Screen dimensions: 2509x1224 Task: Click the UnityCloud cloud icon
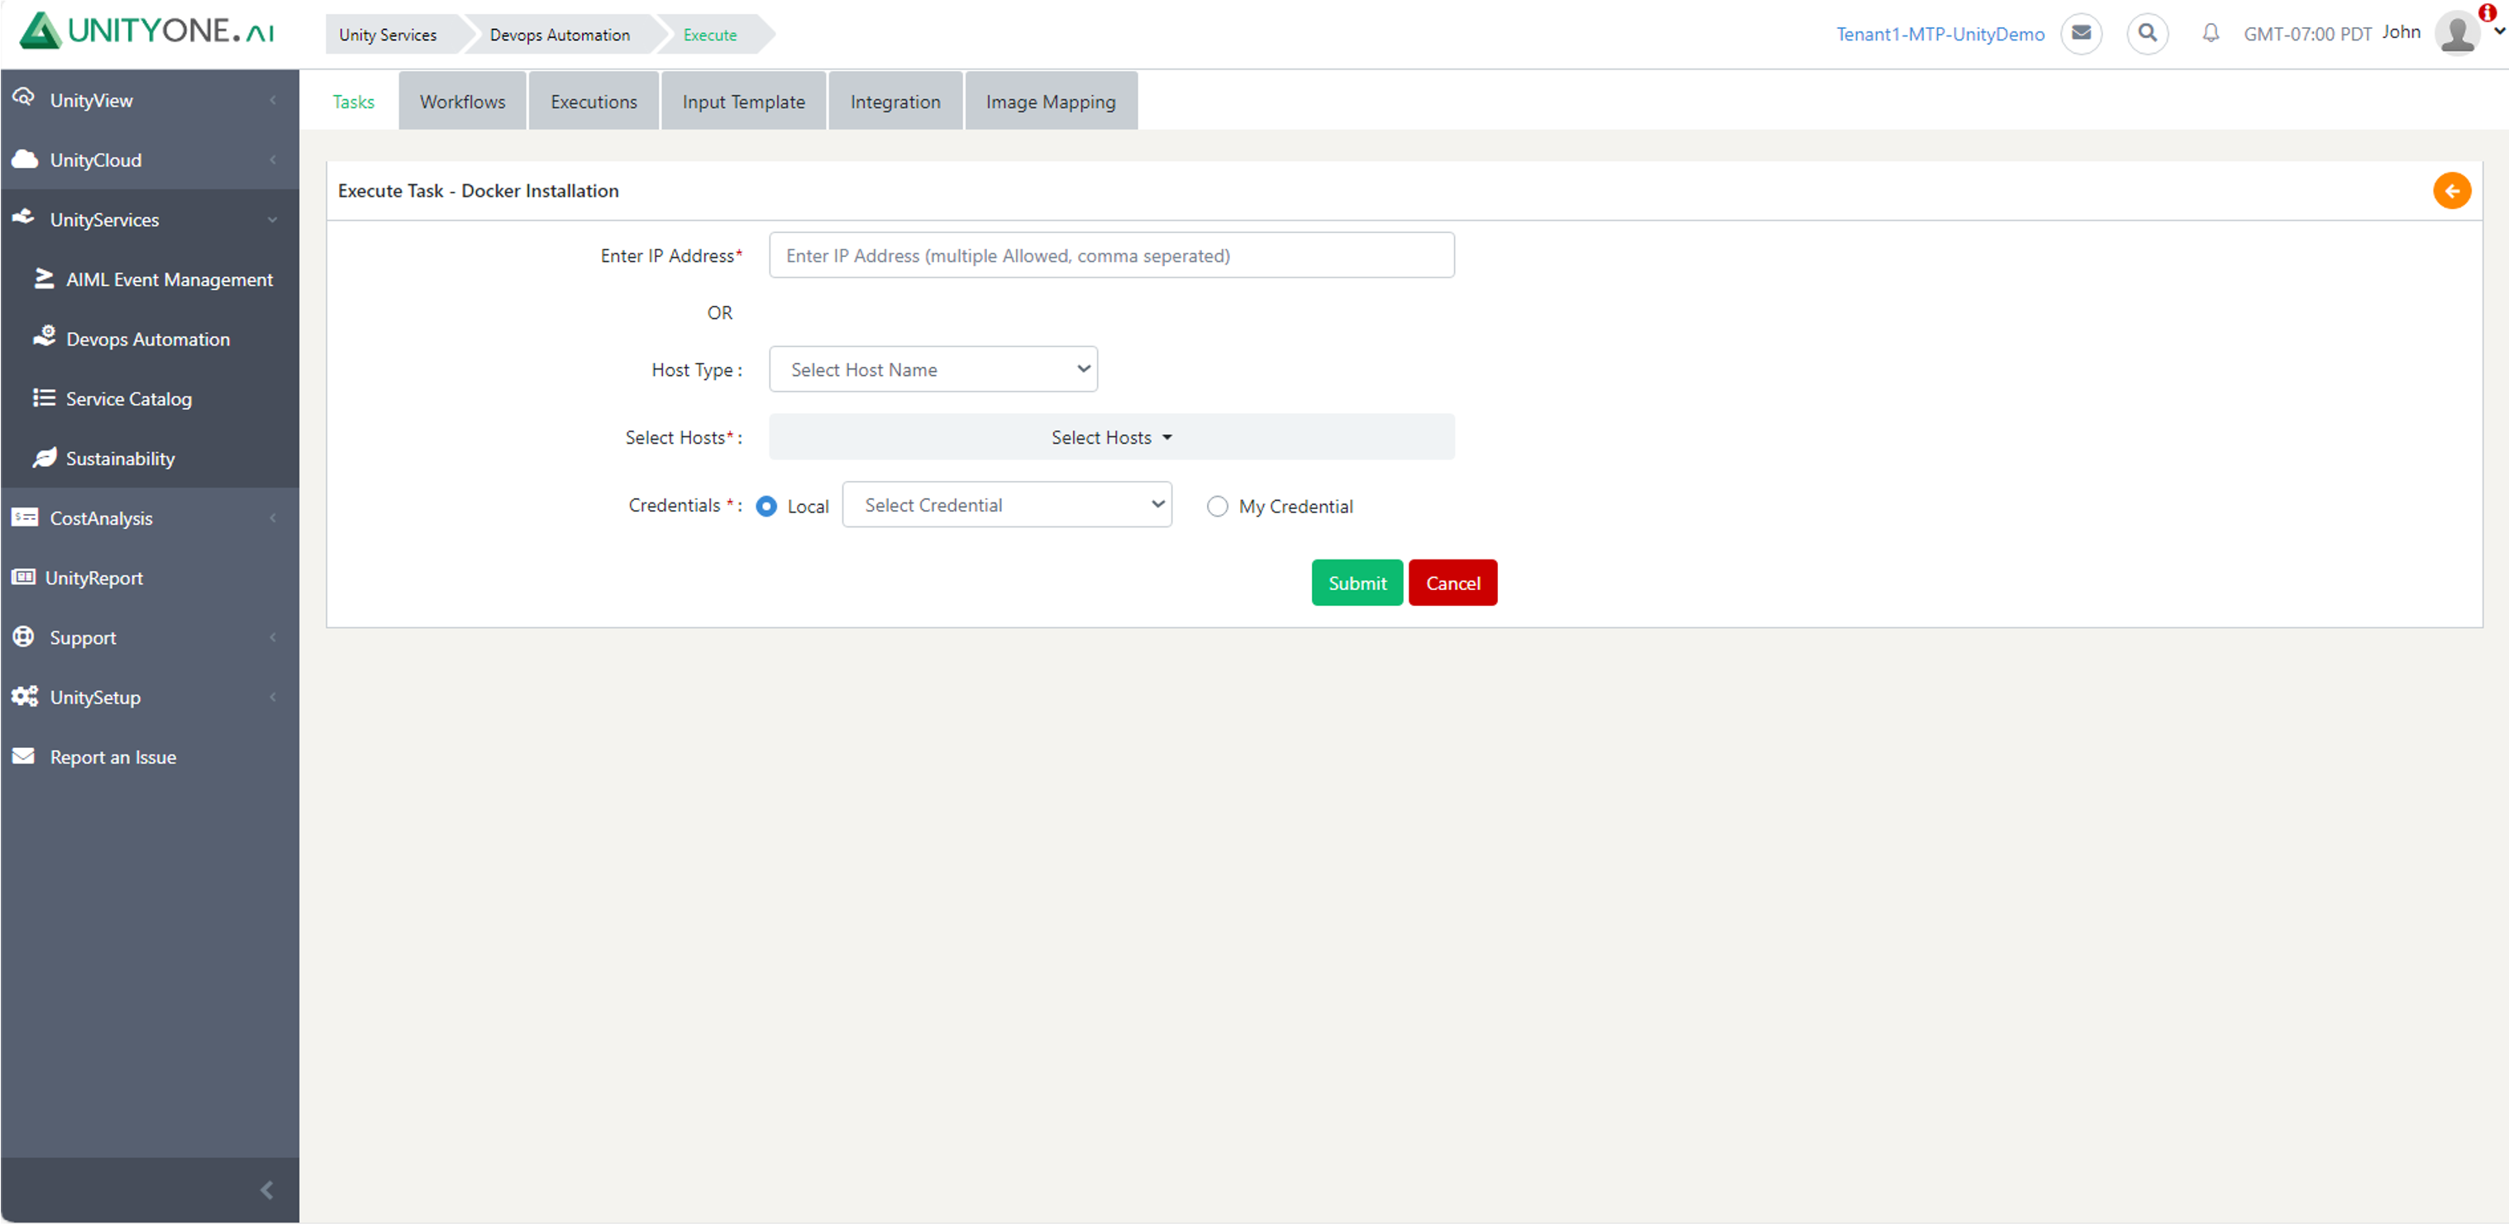click(x=24, y=159)
